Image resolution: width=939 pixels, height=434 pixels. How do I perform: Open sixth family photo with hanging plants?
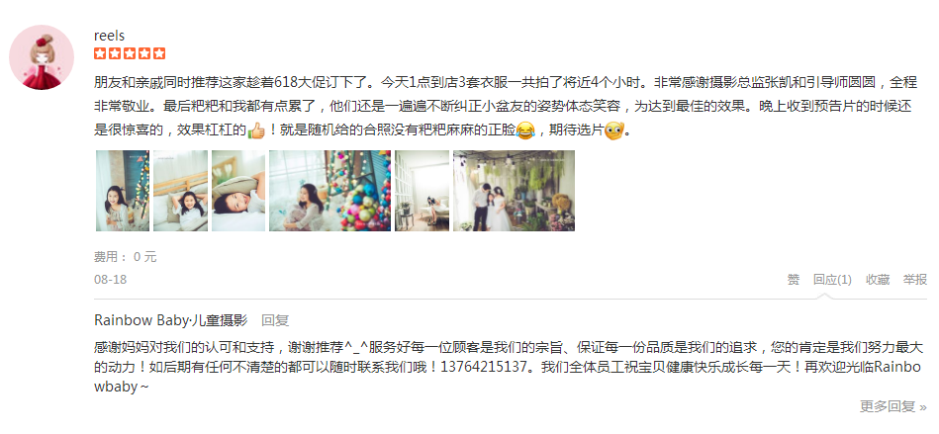[514, 191]
